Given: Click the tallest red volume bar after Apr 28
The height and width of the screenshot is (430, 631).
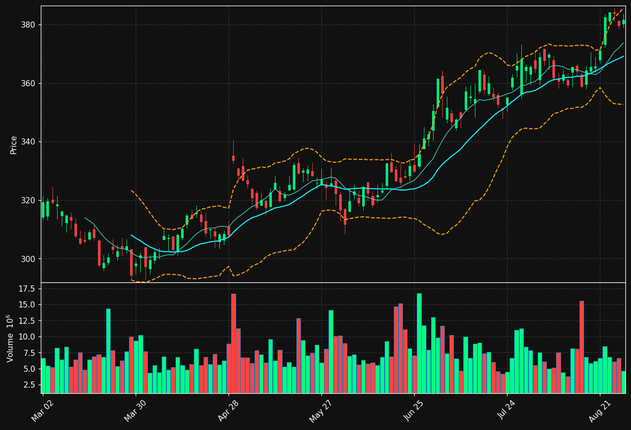Looking at the screenshot, I should click(234, 343).
